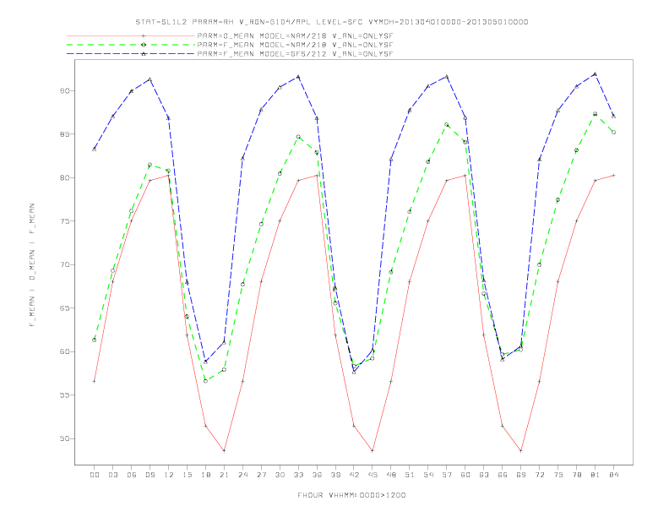The image size is (669, 517).
Task: Click the x-axis tick label 51
Action: click(410, 475)
